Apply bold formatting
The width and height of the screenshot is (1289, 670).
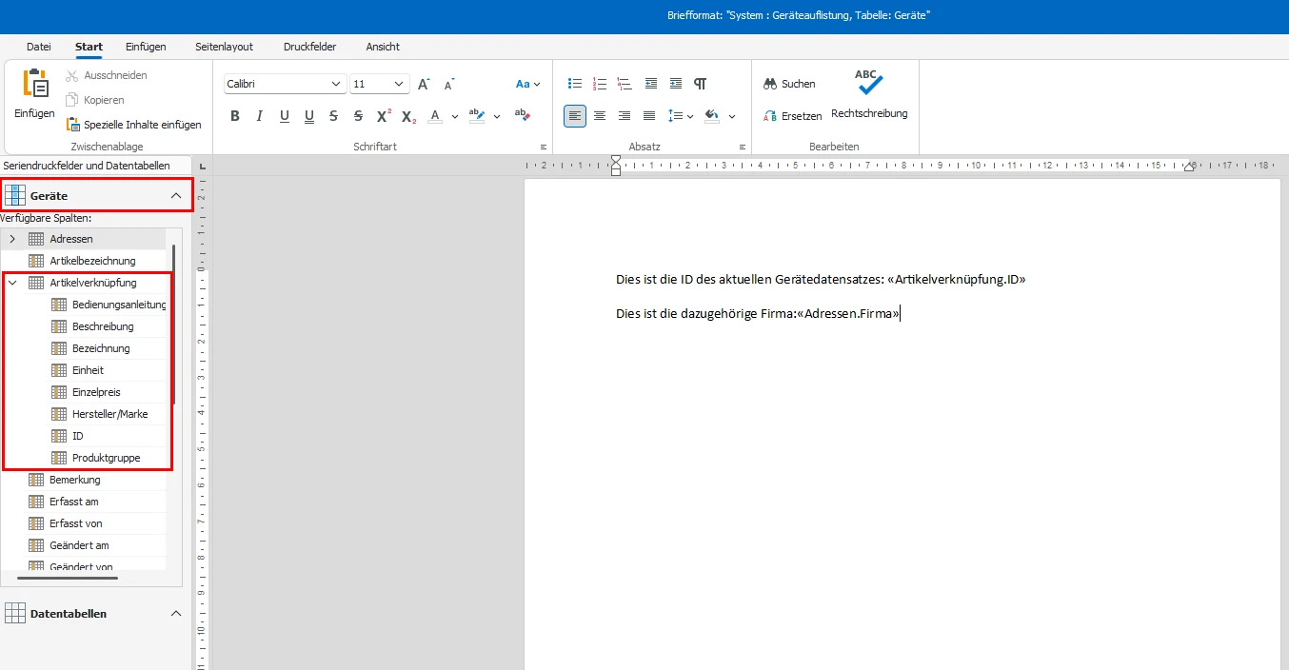(235, 116)
